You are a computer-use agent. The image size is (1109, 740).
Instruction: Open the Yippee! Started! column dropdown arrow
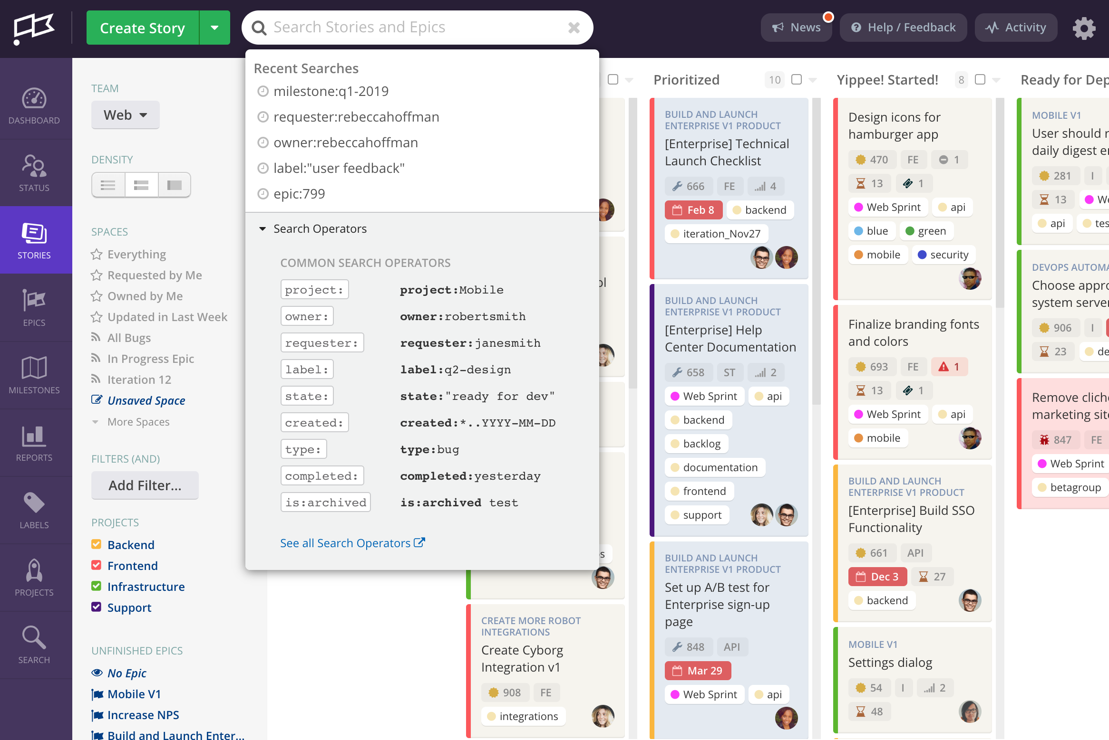996,80
